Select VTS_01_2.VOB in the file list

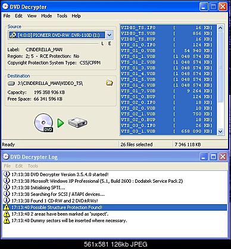click(x=168, y=62)
